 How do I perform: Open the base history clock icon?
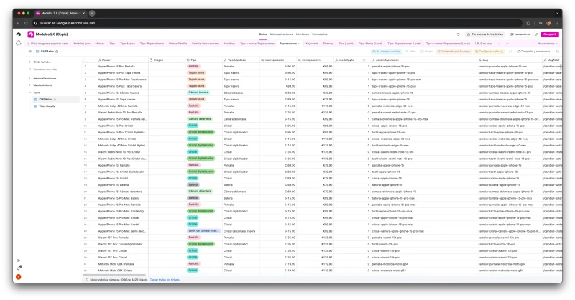point(458,34)
